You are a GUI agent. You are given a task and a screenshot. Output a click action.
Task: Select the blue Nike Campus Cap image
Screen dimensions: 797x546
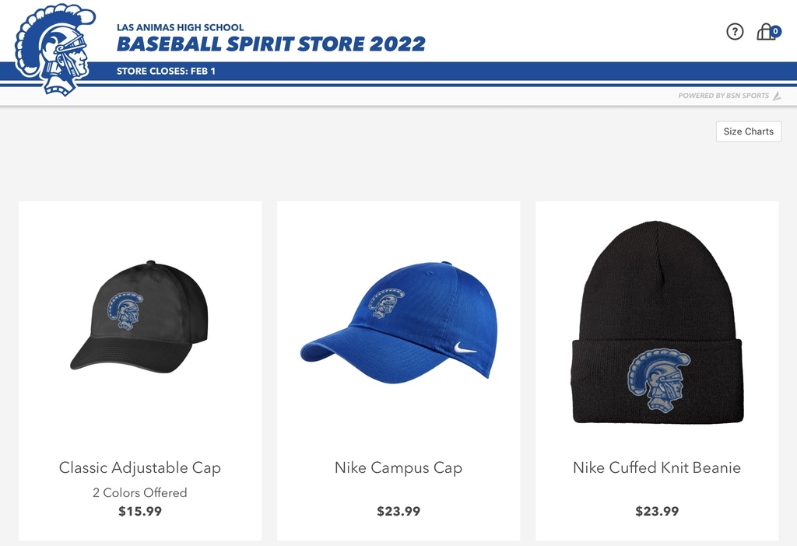(399, 322)
